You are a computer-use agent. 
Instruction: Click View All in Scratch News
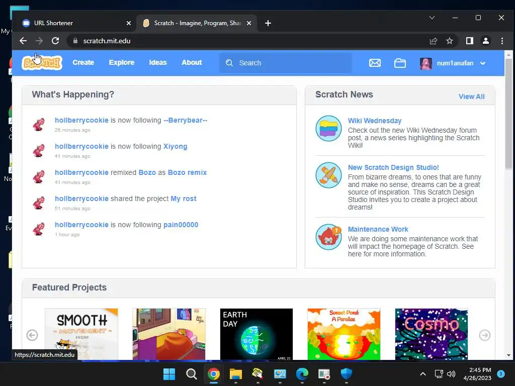tap(471, 96)
